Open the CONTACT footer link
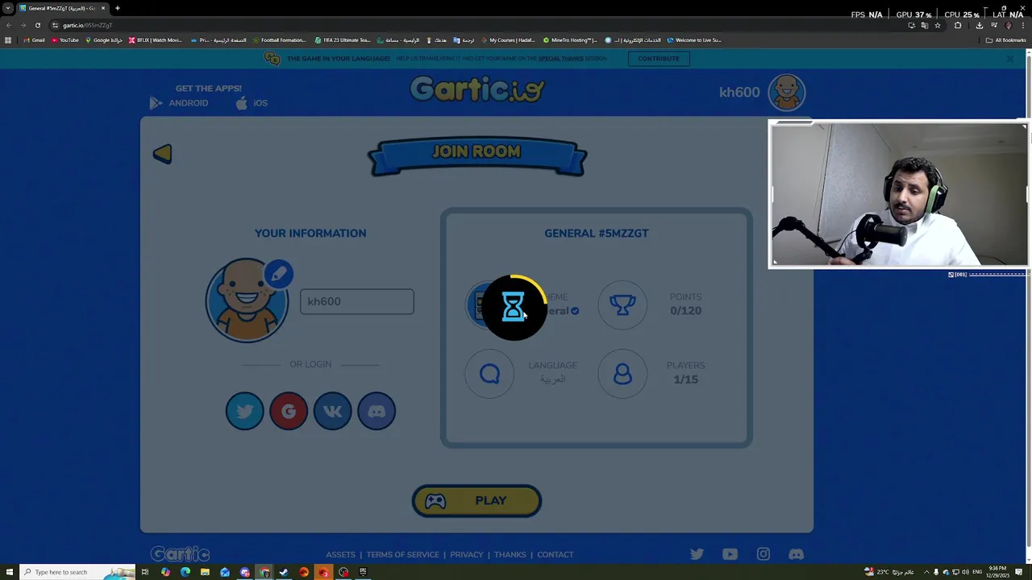The height and width of the screenshot is (580, 1032). tap(556, 554)
